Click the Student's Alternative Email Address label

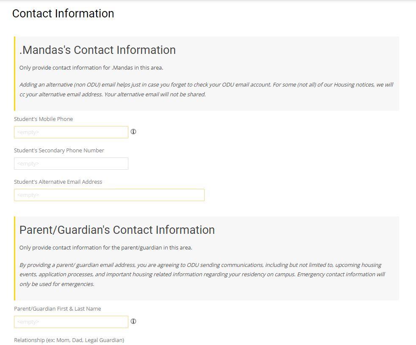point(58,182)
